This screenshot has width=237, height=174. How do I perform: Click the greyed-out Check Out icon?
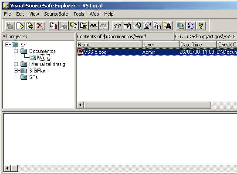(64, 26)
